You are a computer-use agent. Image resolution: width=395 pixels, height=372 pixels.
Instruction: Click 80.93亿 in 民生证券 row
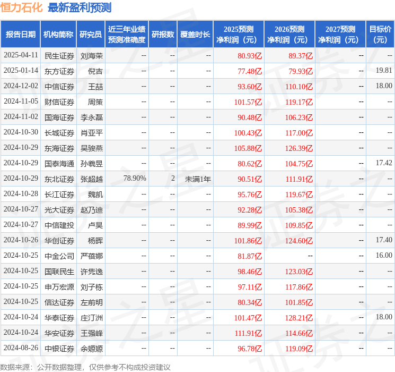pos(250,56)
